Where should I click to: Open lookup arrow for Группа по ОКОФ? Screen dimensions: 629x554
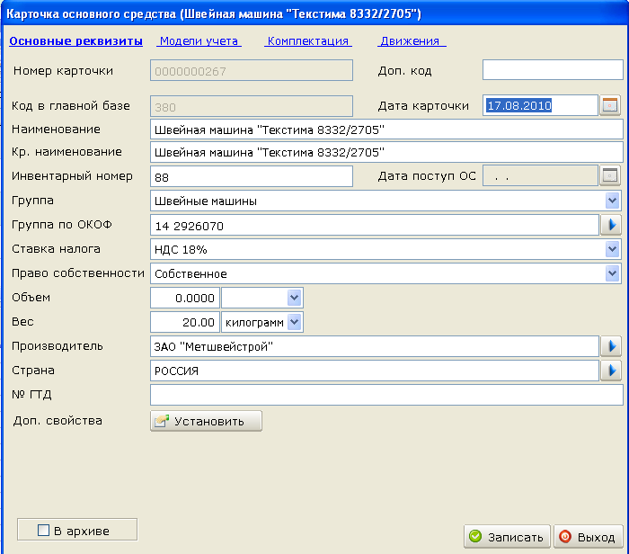coord(611,225)
